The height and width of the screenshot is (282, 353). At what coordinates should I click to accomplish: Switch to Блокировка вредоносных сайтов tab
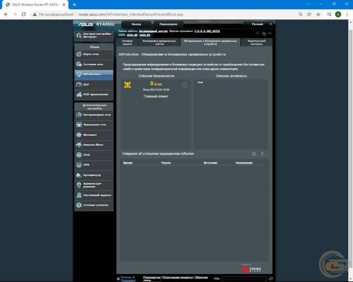point(160,42)
